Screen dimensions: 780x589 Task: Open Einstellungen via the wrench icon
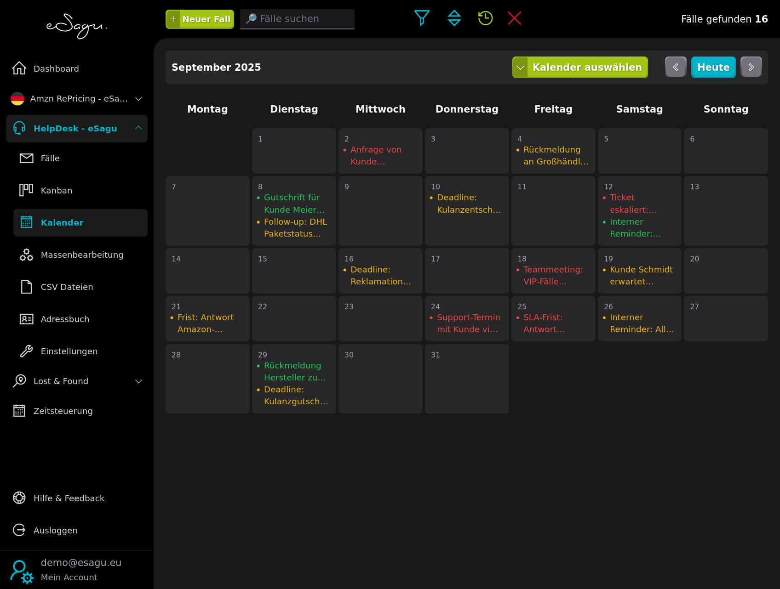(x=69, y=351)
